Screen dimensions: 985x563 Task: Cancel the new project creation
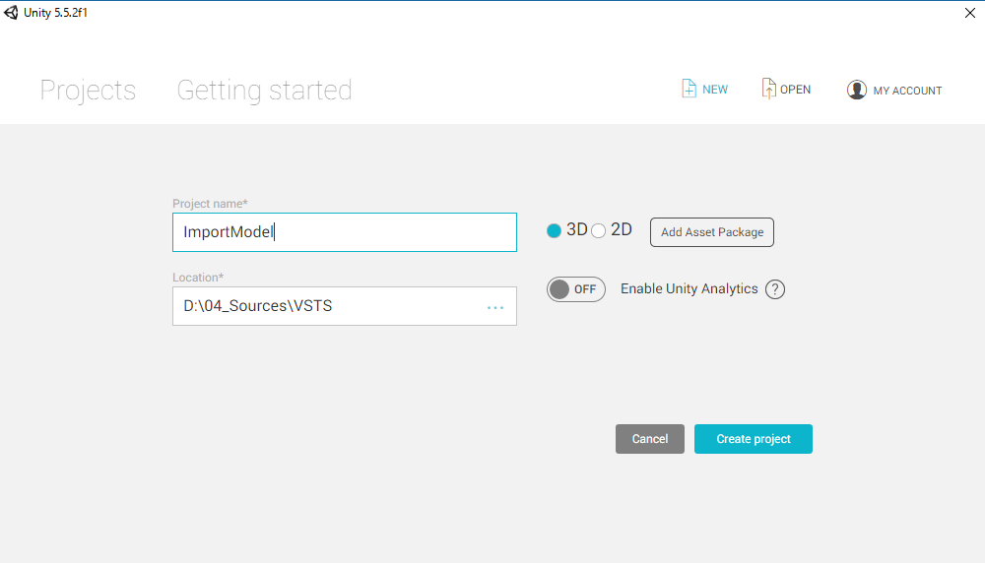tap(649, 439)
